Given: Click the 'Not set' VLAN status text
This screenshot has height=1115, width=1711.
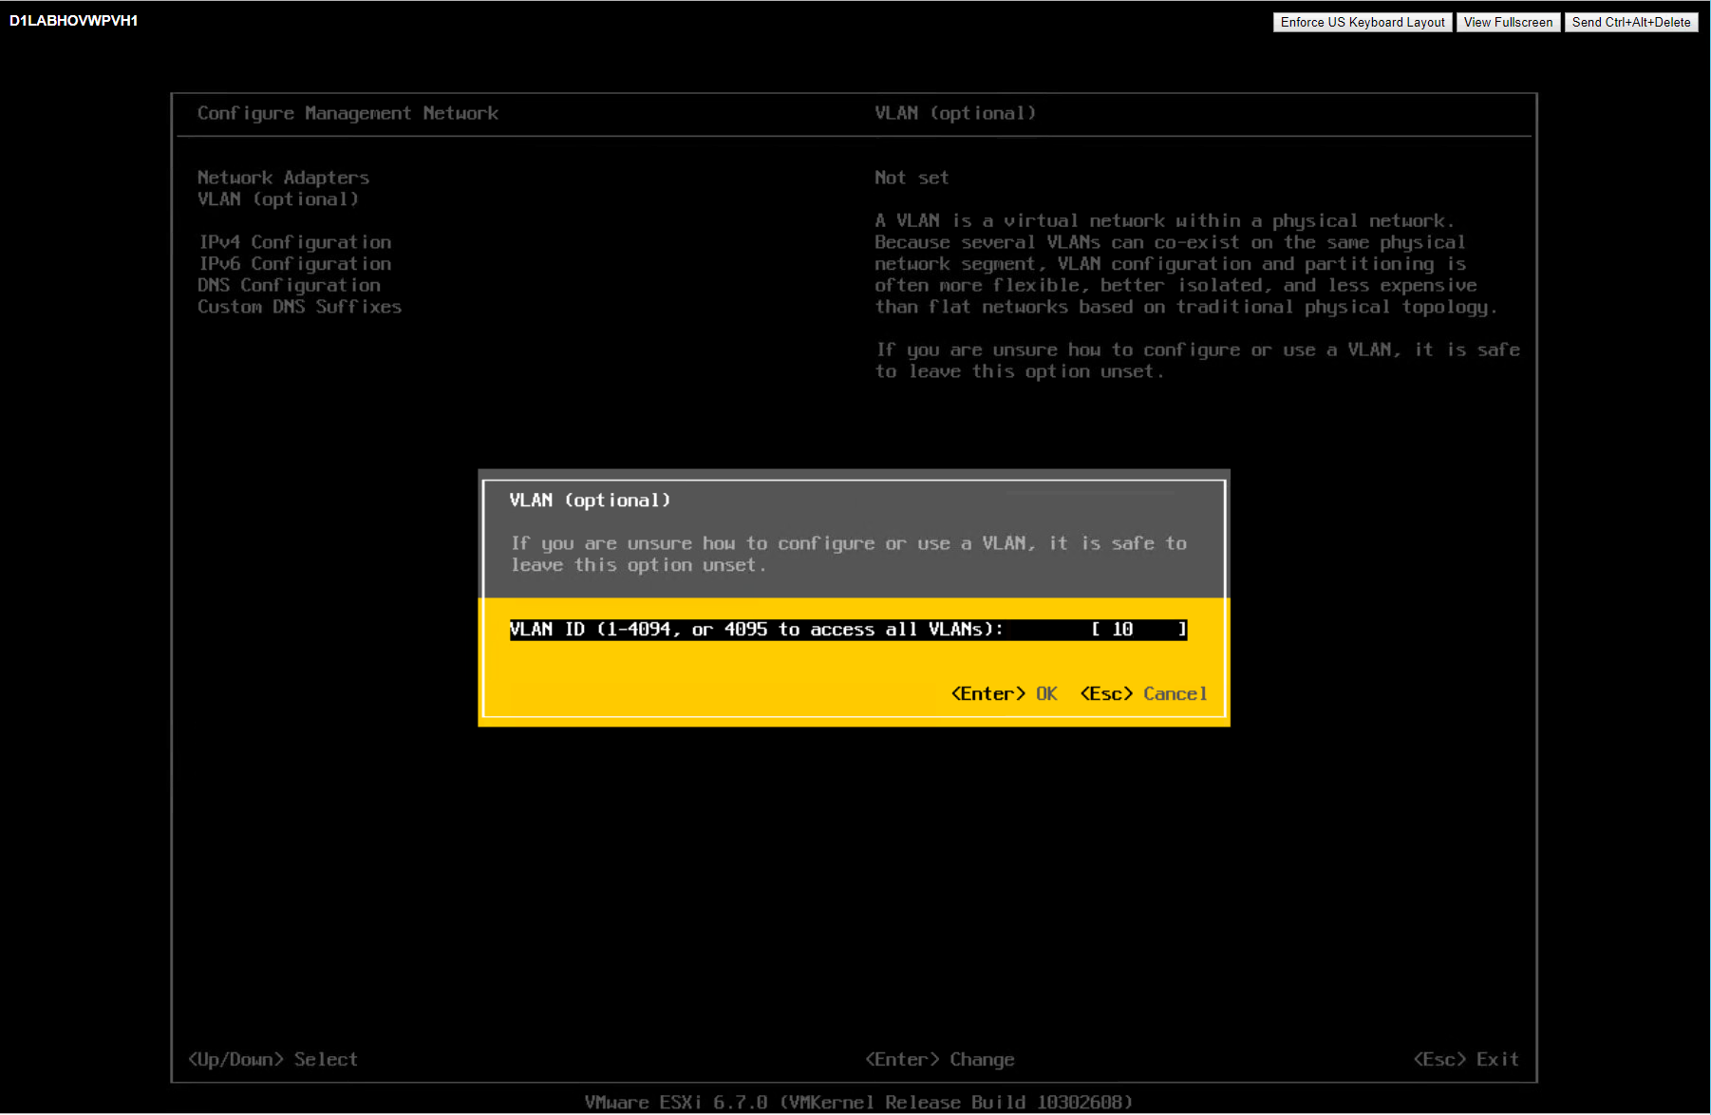Looking at the screenshot, I should pyautogui.click(x=911, y=178).
